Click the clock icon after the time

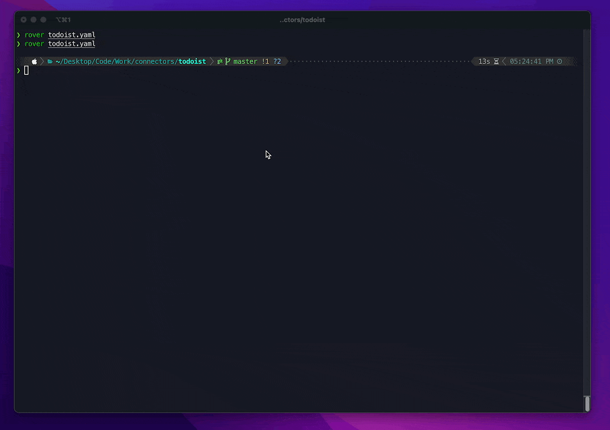(560, 62)
